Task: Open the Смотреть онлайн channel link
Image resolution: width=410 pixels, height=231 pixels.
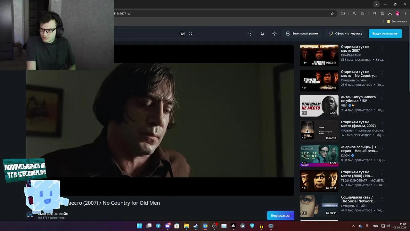Action: pos(53,214)
